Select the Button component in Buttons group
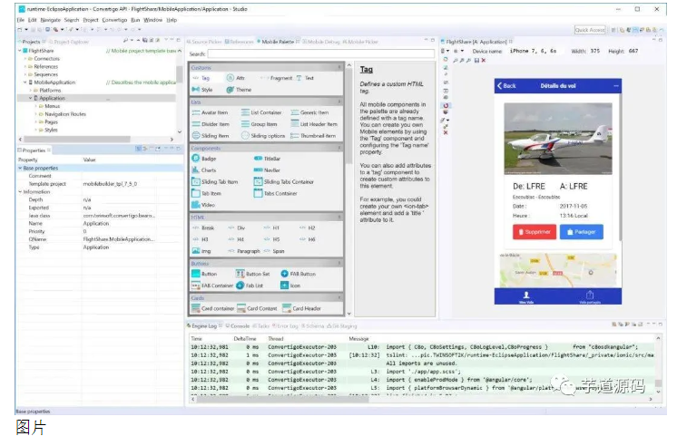Screen dimensions: 677x436 [204, 274]
